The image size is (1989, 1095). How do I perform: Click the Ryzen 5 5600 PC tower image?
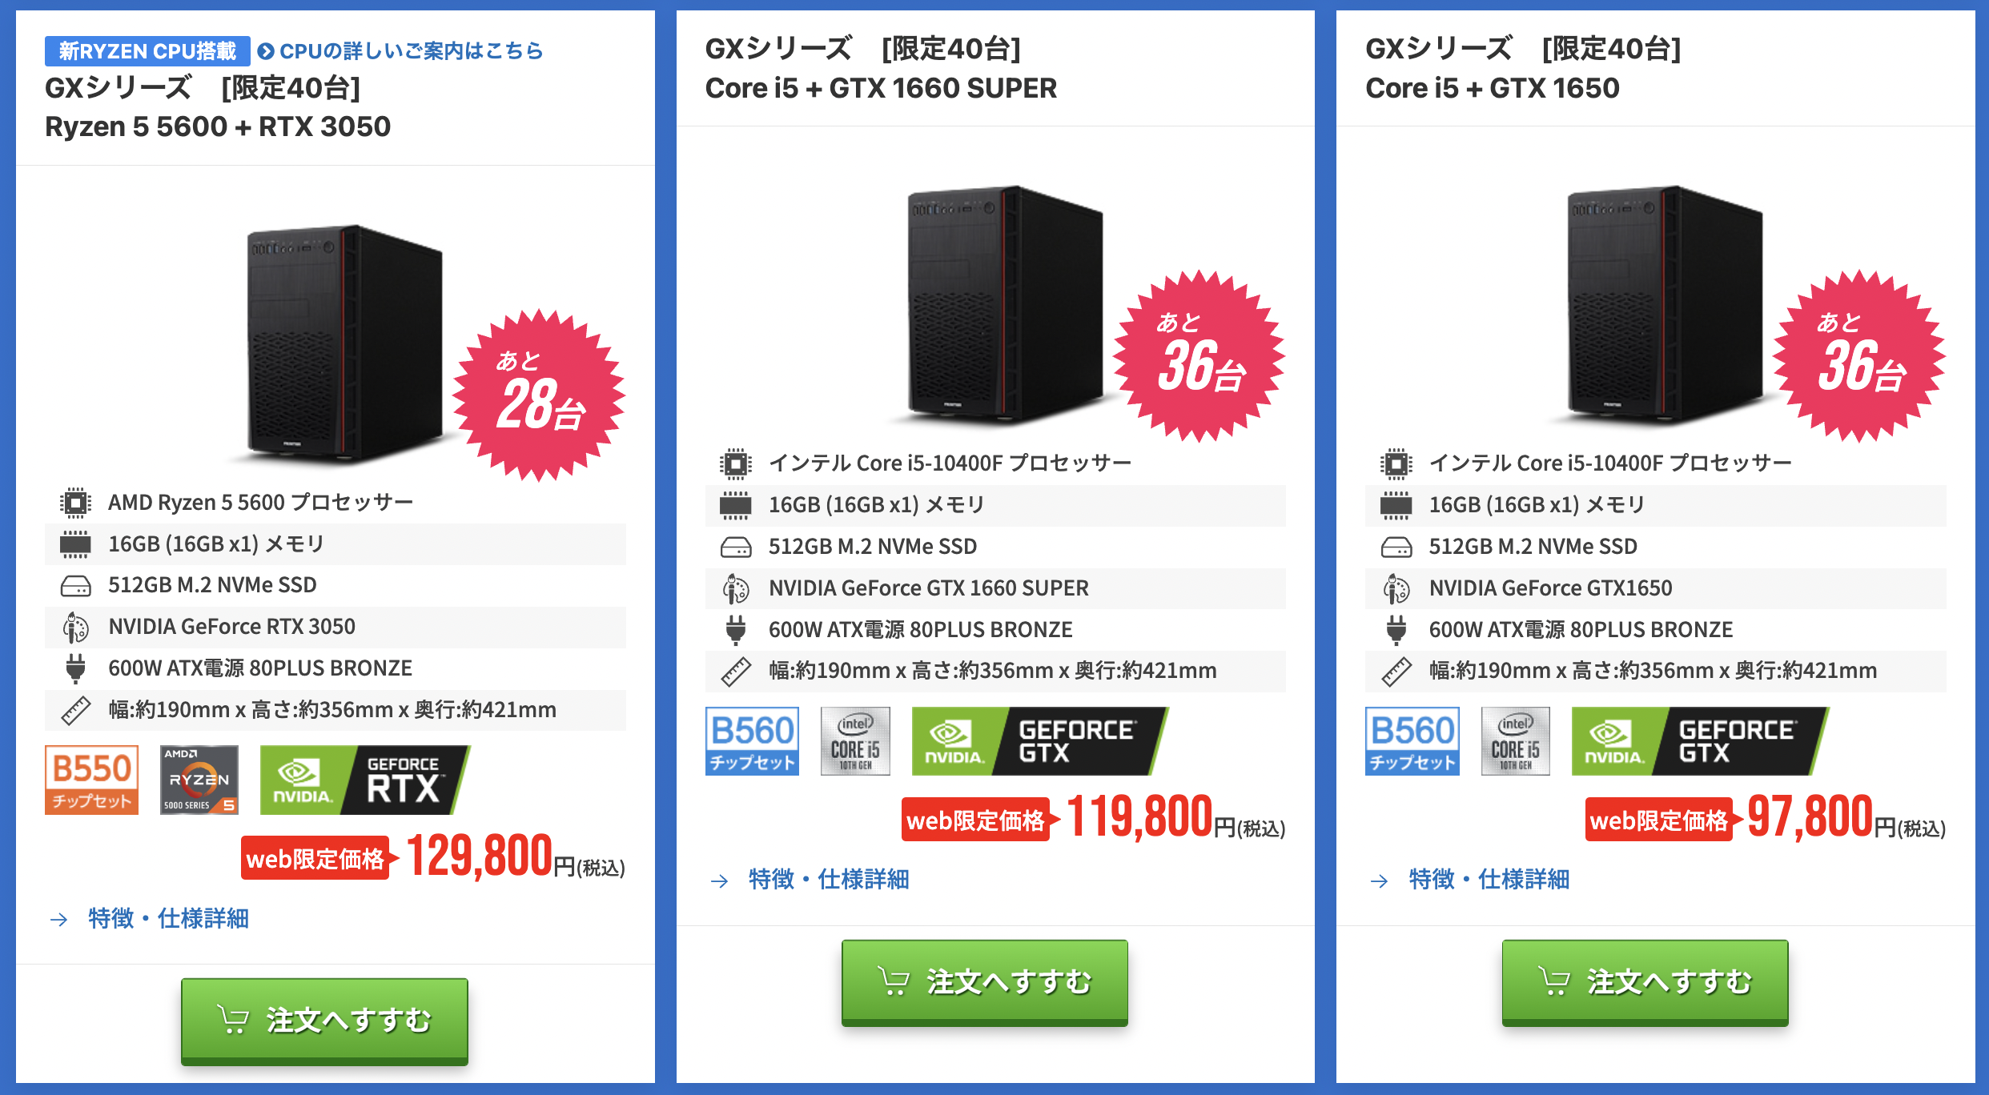344,344
